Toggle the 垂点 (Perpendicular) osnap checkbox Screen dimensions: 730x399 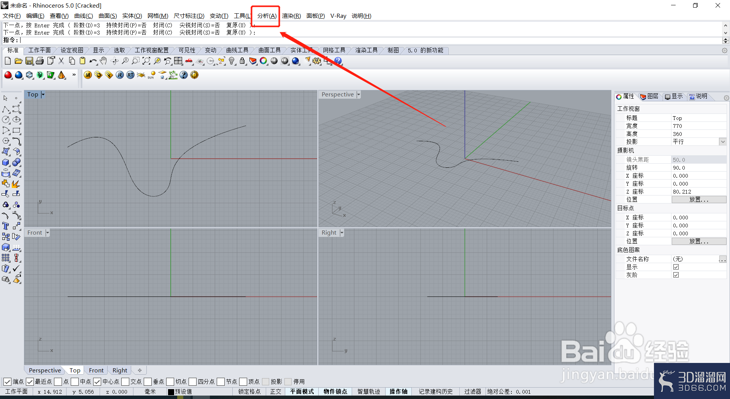(x=148, y=382)
